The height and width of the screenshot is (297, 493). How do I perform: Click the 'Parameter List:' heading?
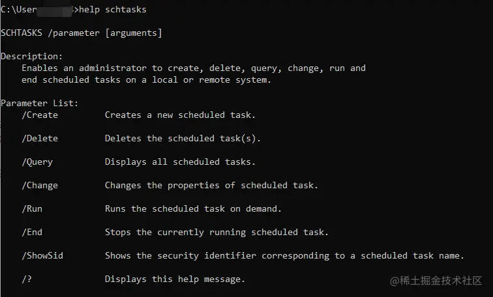(x=40, y=104)
